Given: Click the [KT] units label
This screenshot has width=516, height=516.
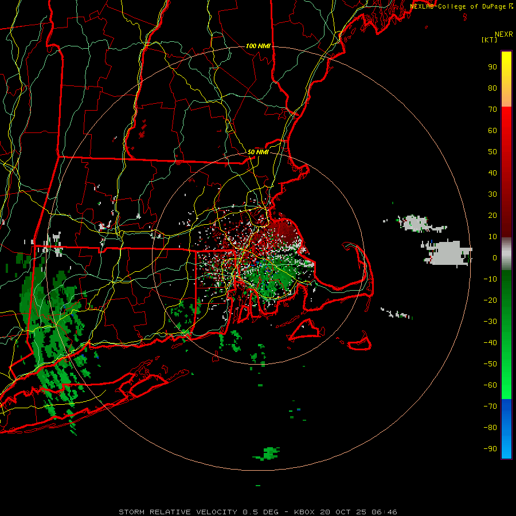Looking at the screenshot, I should pos(490,40).
